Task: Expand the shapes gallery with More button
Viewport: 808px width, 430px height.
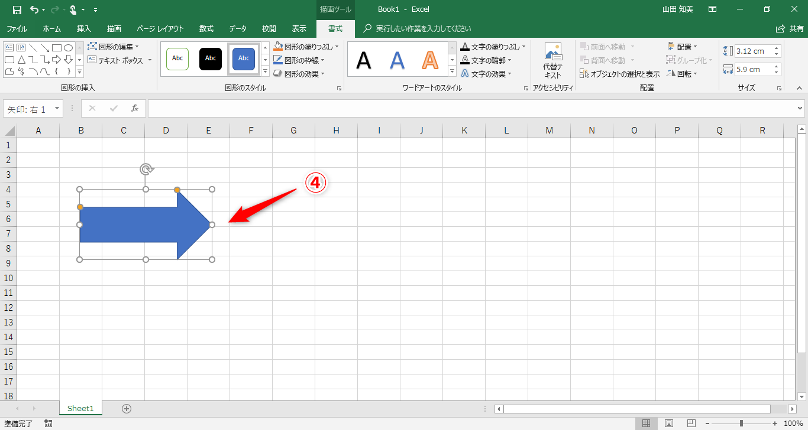Action: tap(79, 71)
